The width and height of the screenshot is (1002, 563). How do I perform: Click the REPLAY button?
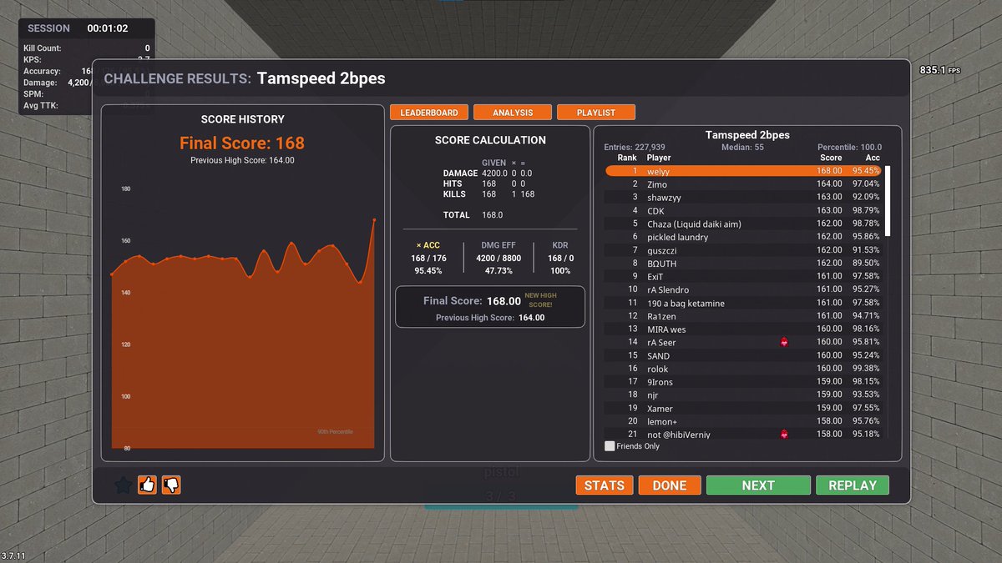tap(853, 485)
